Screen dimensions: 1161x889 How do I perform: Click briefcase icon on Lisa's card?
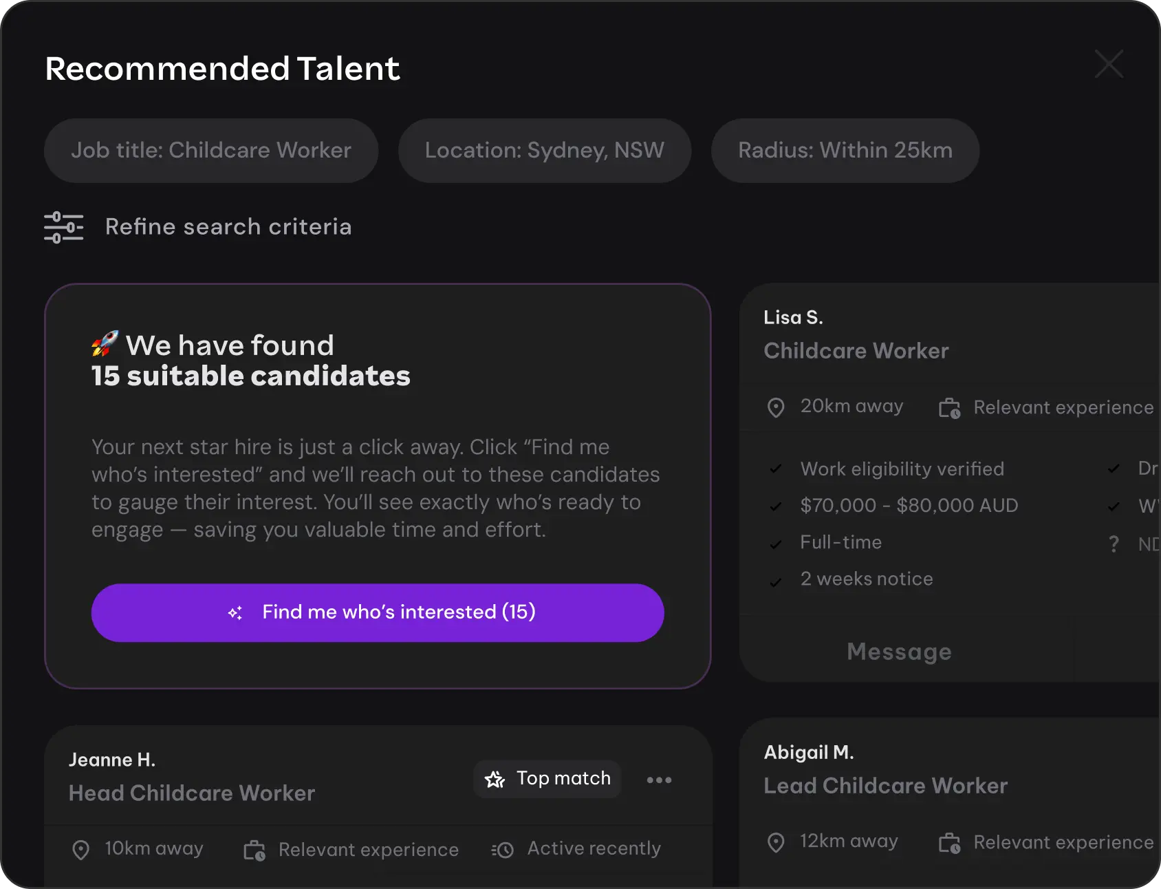coord(949,408)
